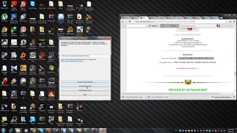Click the Chrome back arrow button
Image resolution: width=237 pixels, height=133 pixels.
pos(123,21)
